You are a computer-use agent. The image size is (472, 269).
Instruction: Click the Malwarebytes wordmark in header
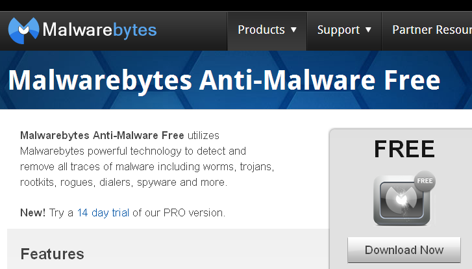tap(99, 30)
